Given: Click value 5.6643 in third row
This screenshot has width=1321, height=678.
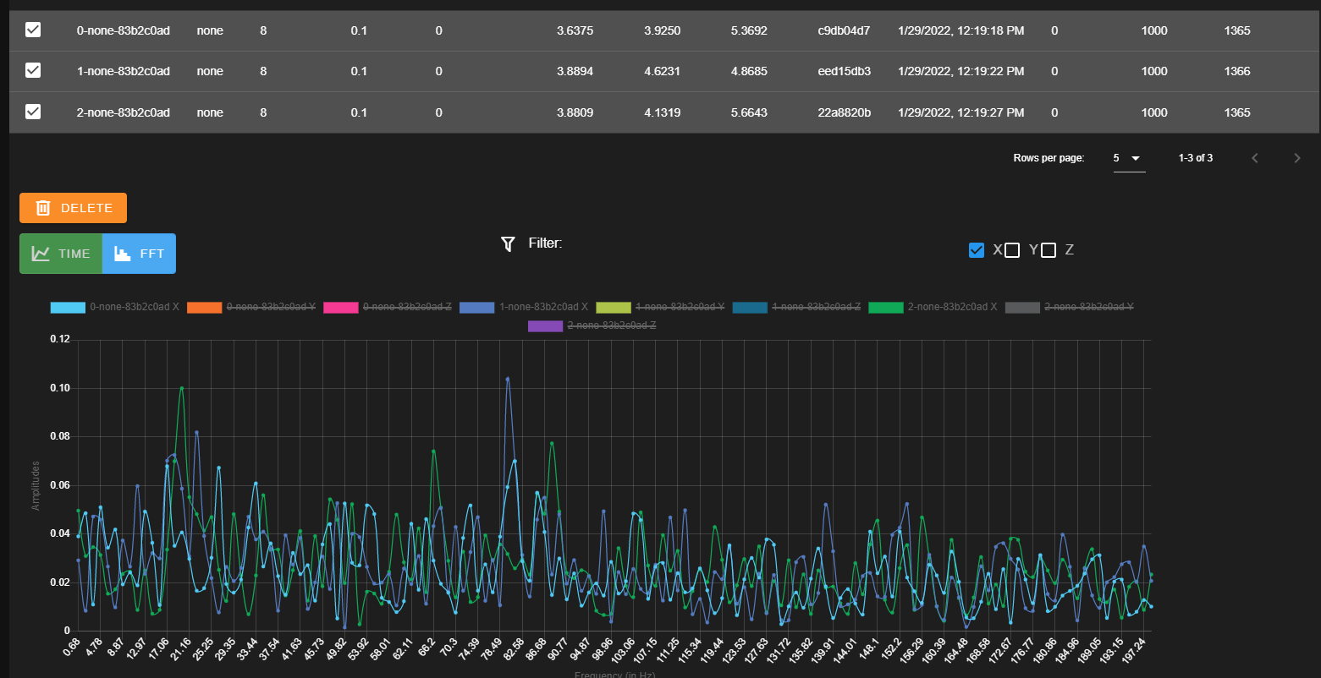Looking at the screenshot, I should click(749, 112).
